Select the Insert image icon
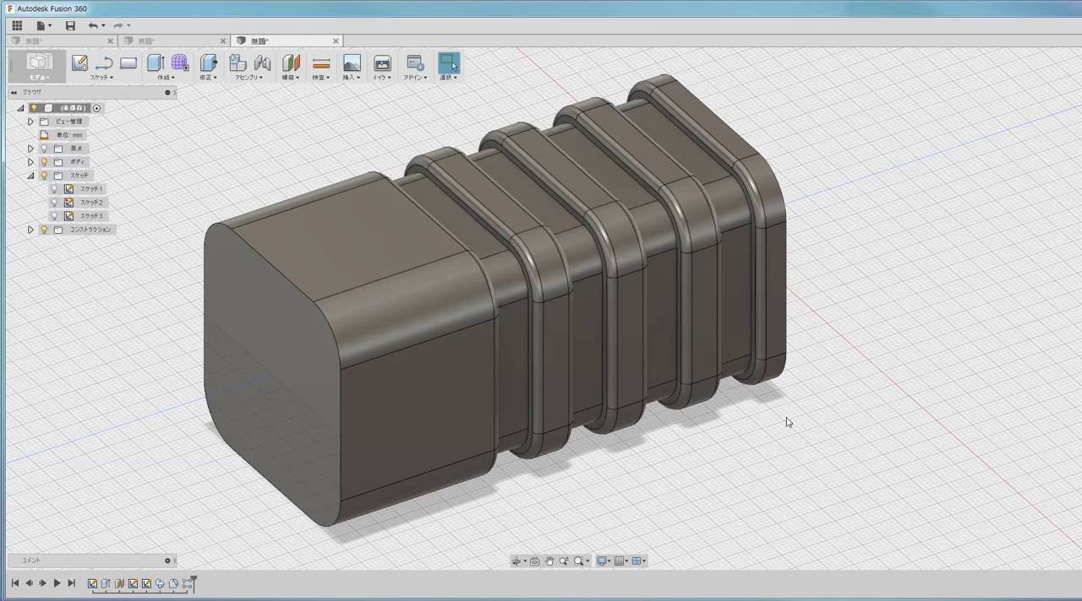This screenshot has width=1082, height=601. (352, 62)
